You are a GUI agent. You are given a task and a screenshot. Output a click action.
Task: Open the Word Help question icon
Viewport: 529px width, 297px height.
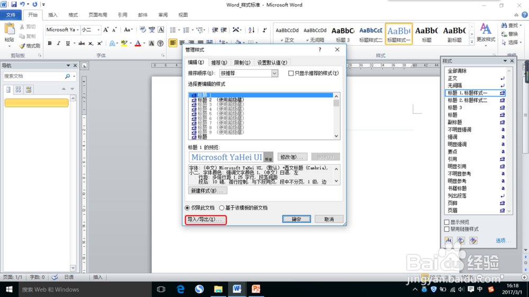click(525, 15)
